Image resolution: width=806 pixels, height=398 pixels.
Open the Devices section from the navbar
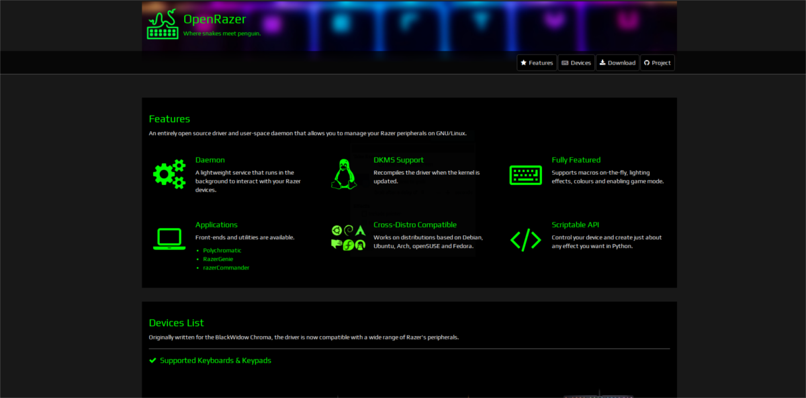tap(576, 62)
